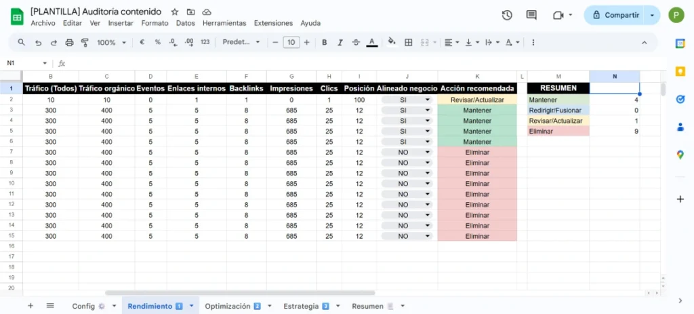The width and height of the screenshot is (694, 314).
Task: Open the SI dropdown in row 2
Action: [x=407, y=100]
